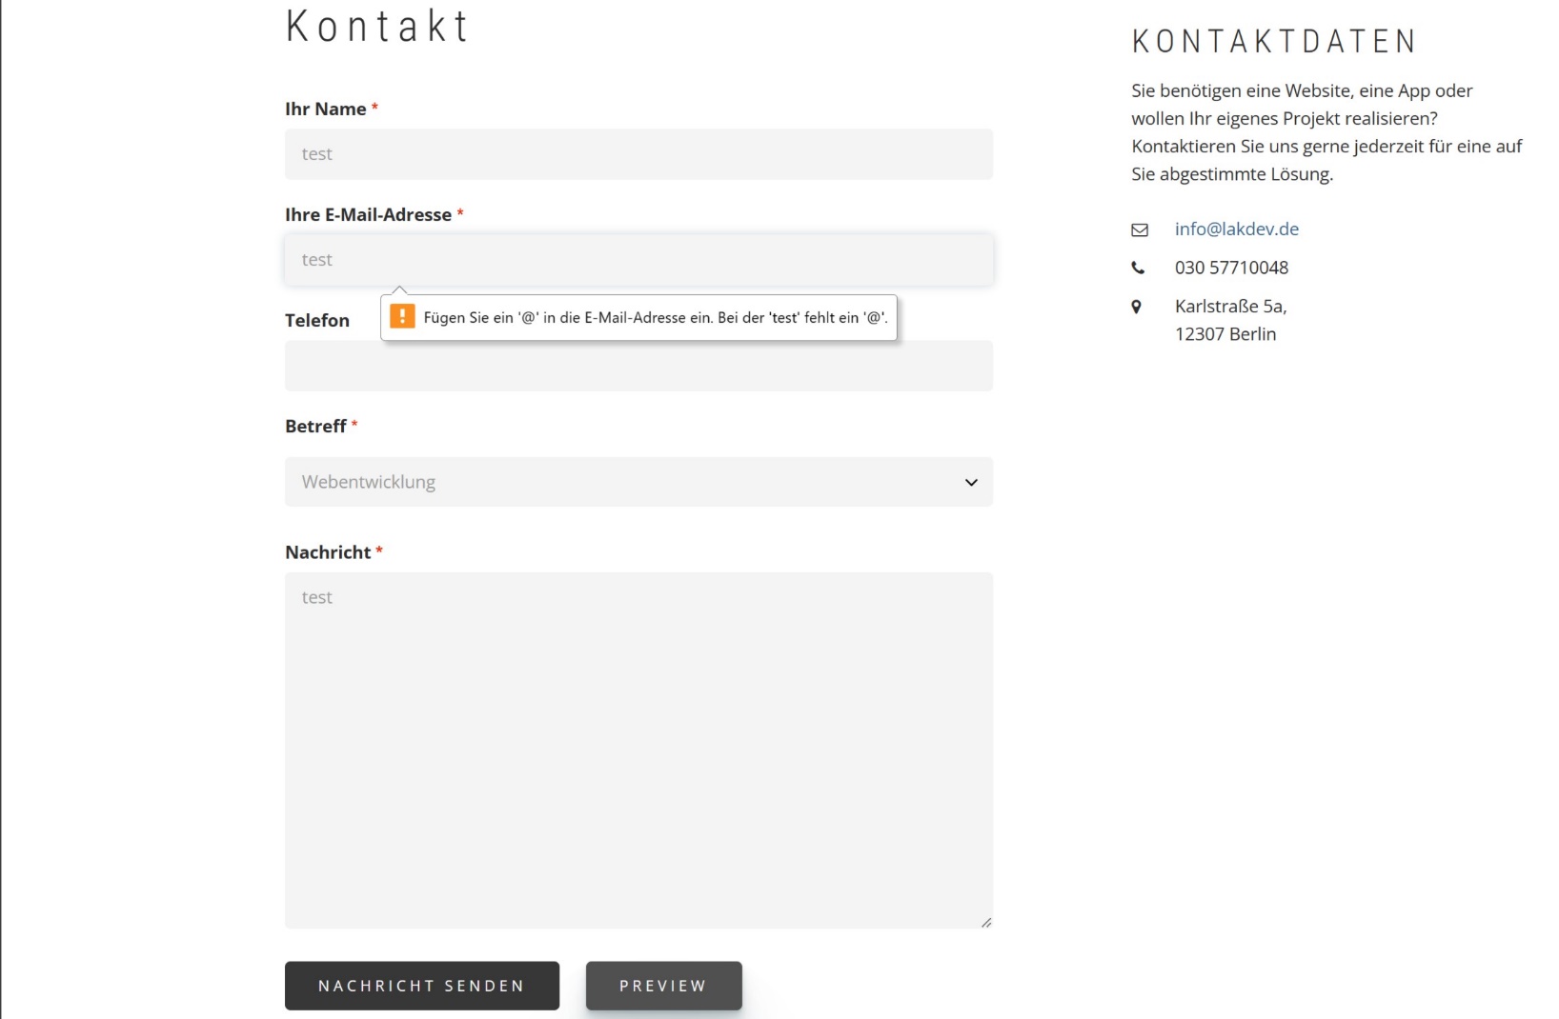Focus the Ihr Name input field
The width and height of the screenshot is (1559, 1019).
[638, 154]
